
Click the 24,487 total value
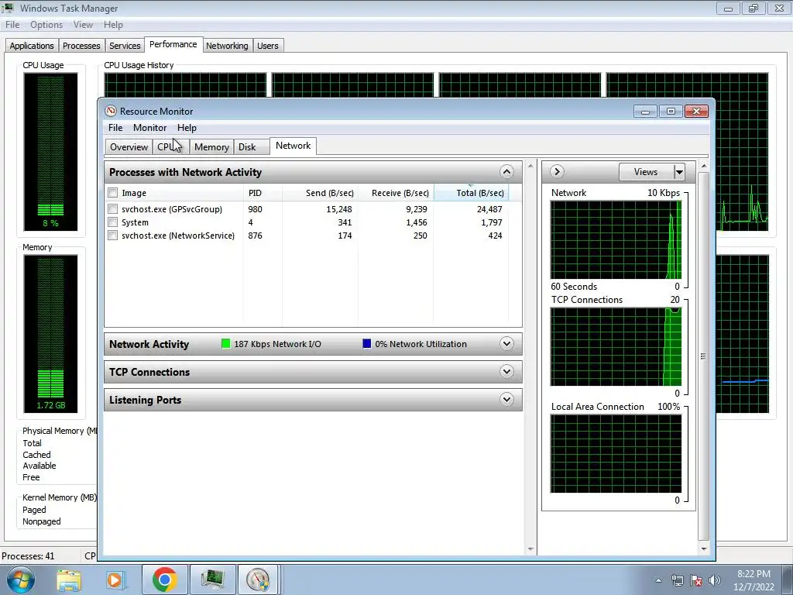pyautogui.click(x=489, y=209)
